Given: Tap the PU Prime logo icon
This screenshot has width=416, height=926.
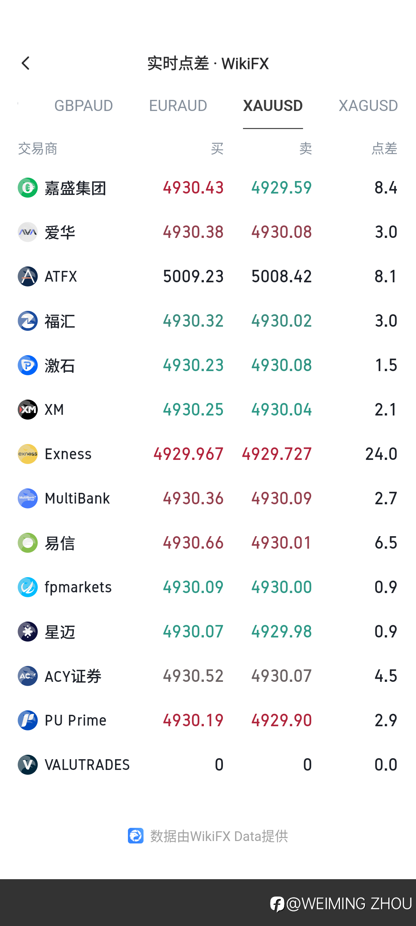Looking at the screenshot, I should (x=28, y=720).
